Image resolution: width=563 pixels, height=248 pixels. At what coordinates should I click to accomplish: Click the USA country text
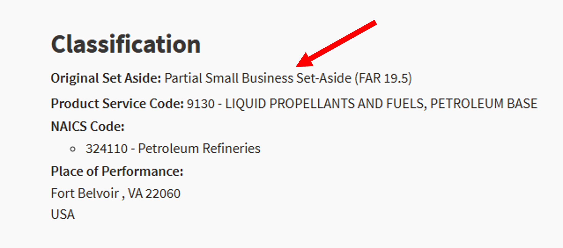pos(63,214)
